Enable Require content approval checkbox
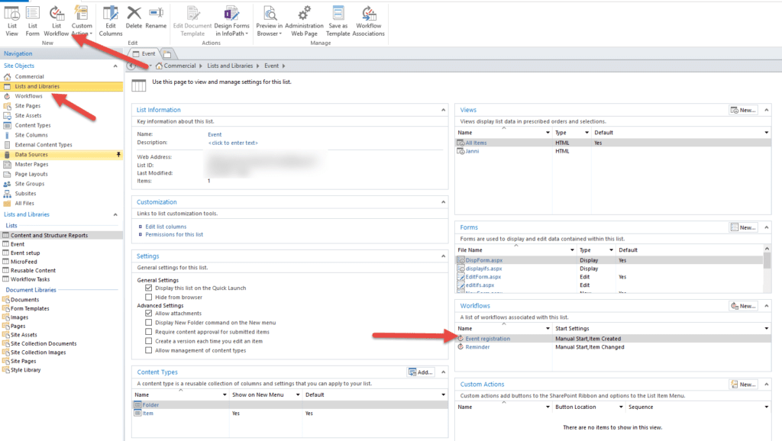The image size is (782, 441). point(149,332)
